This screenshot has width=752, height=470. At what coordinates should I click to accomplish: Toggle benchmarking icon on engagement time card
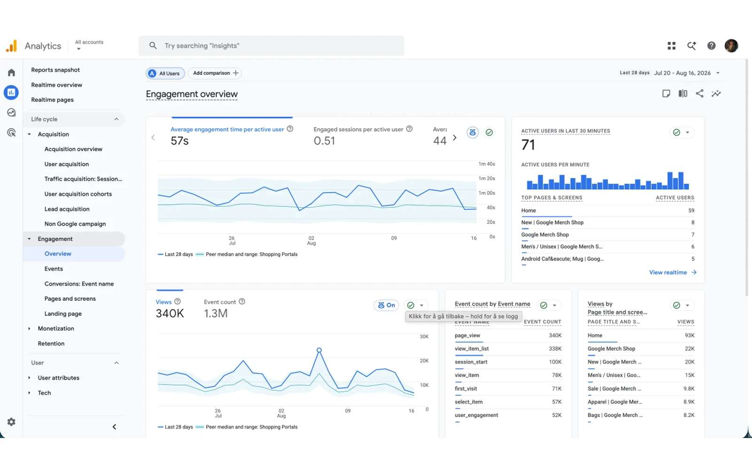pos(472,133)
